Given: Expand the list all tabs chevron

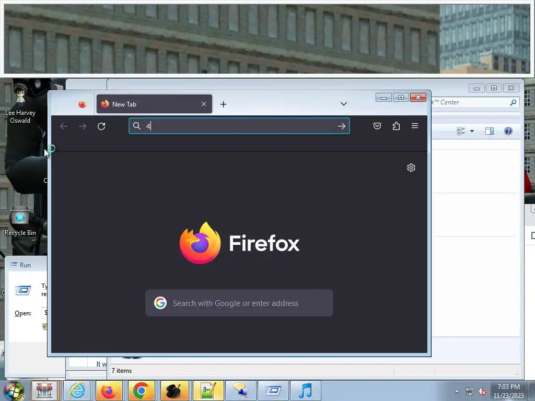Looking at the screenshot, I should click(344, 104).
